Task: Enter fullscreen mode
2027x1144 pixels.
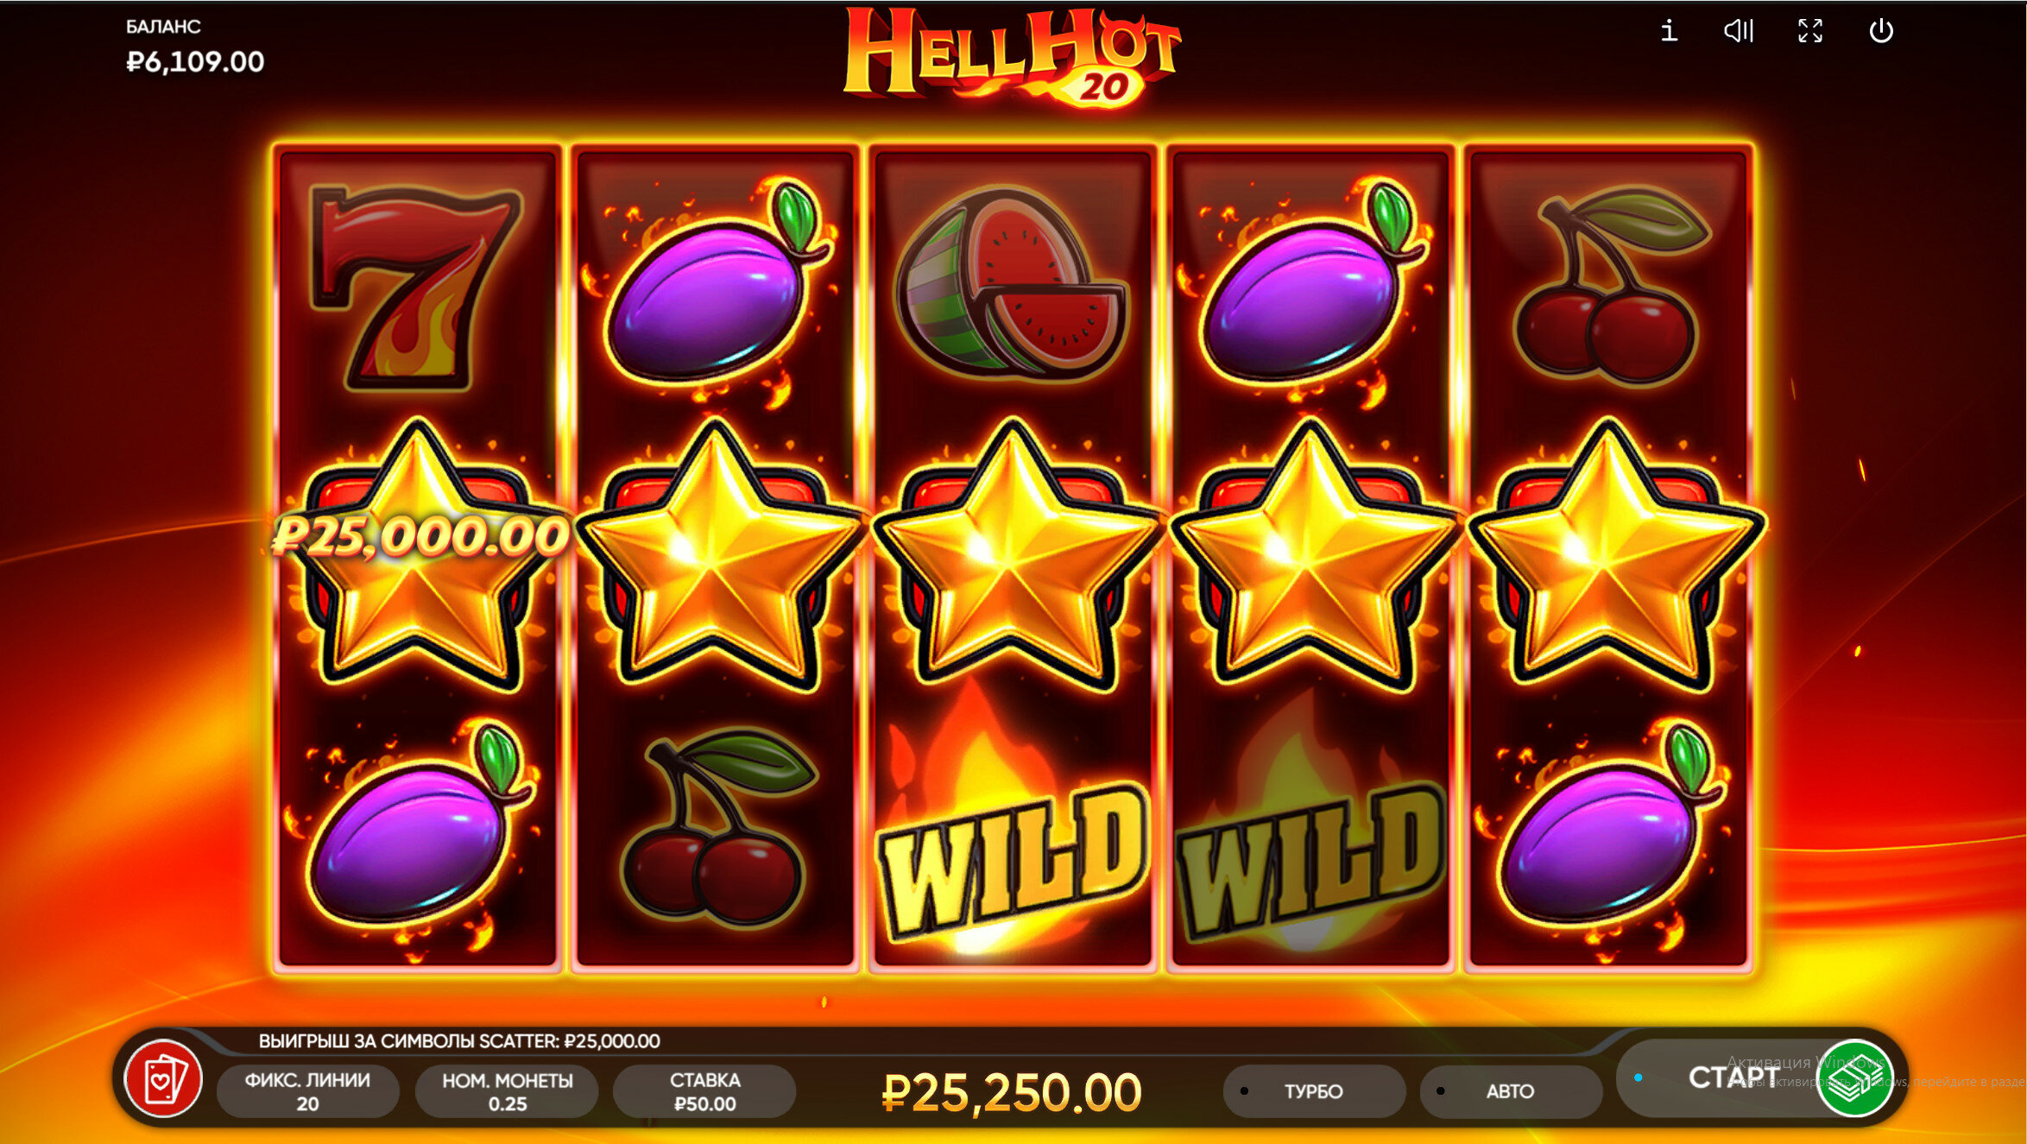Action: (x=1810, y=31)
